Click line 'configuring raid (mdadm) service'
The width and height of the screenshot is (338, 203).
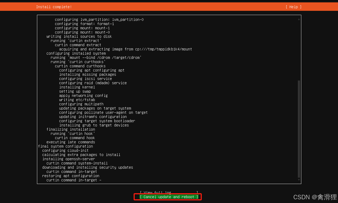tap(93, 83)
